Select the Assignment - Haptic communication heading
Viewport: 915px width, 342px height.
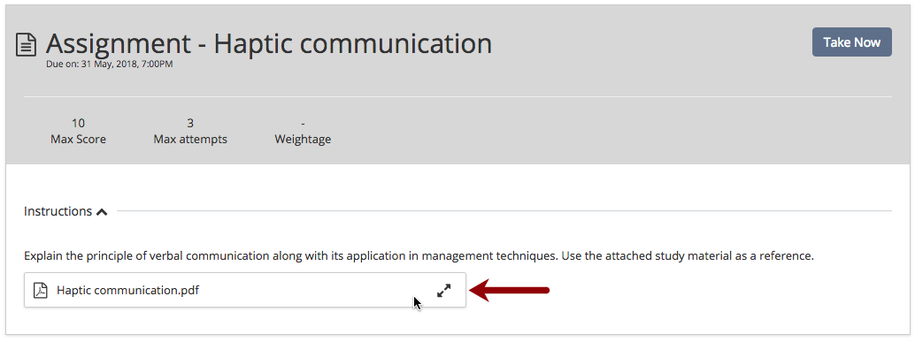(x=268, y=43)
